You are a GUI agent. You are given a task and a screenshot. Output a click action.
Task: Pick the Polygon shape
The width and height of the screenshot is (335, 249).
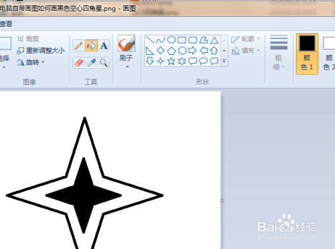204,40
